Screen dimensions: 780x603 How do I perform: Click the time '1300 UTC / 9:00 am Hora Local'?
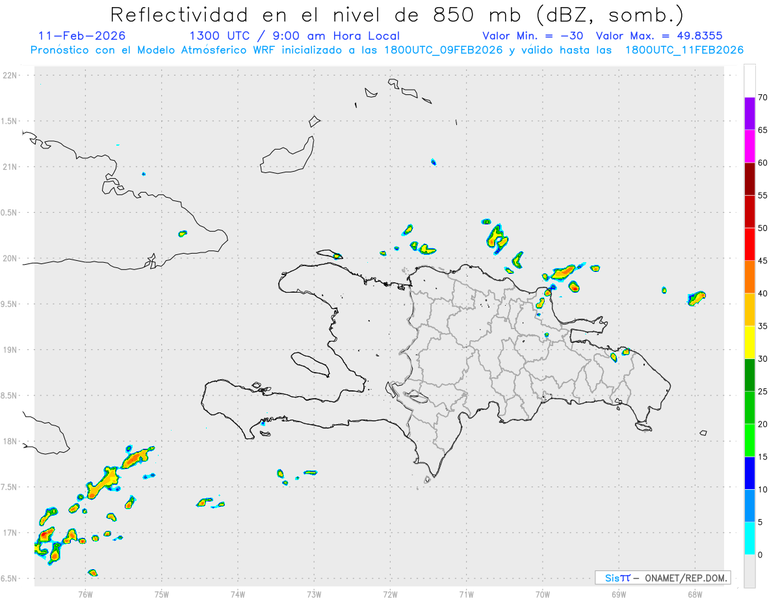294,36
